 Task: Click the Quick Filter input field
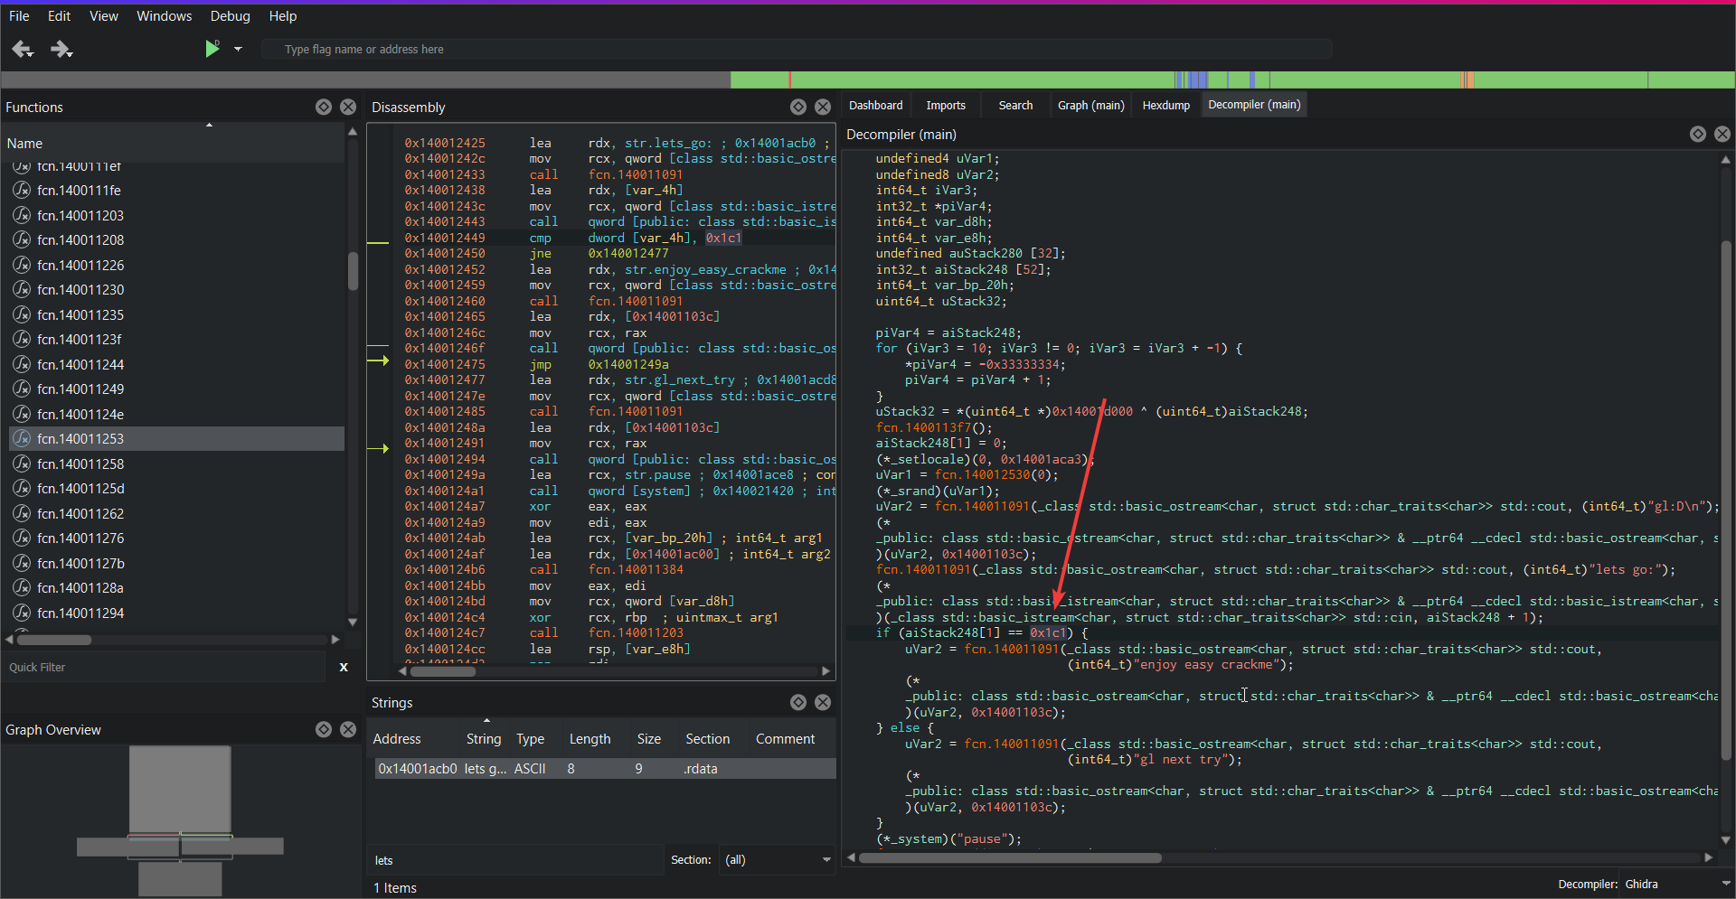[165, 667]
